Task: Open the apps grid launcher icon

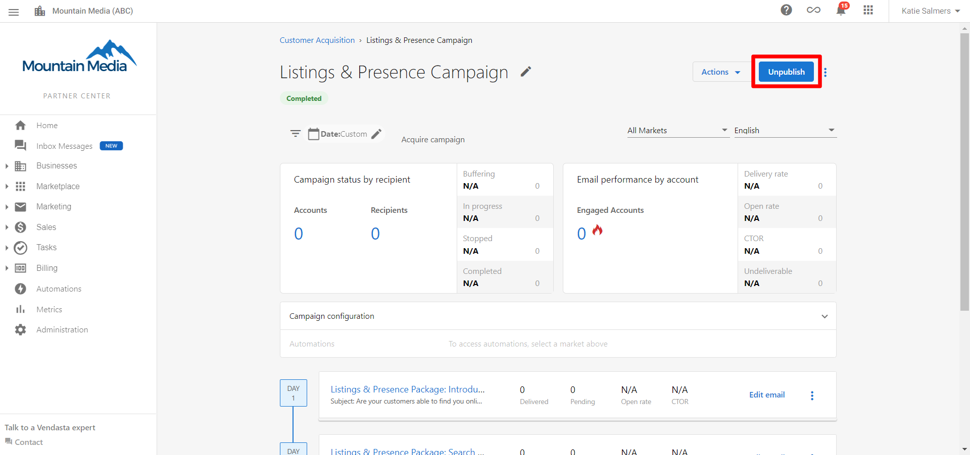Action: 868,10
